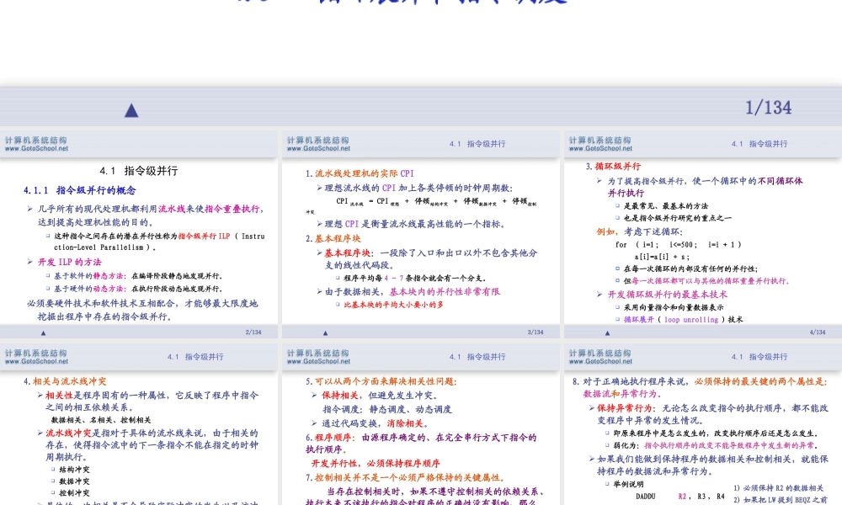842x505 pixels.
Task: Click the 2/134 page number
Action: (253, 331)
